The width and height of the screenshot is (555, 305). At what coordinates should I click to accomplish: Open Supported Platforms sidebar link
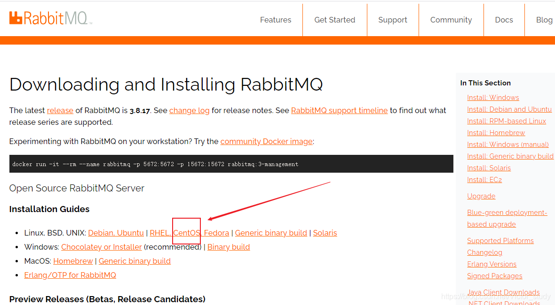point(500,241)
